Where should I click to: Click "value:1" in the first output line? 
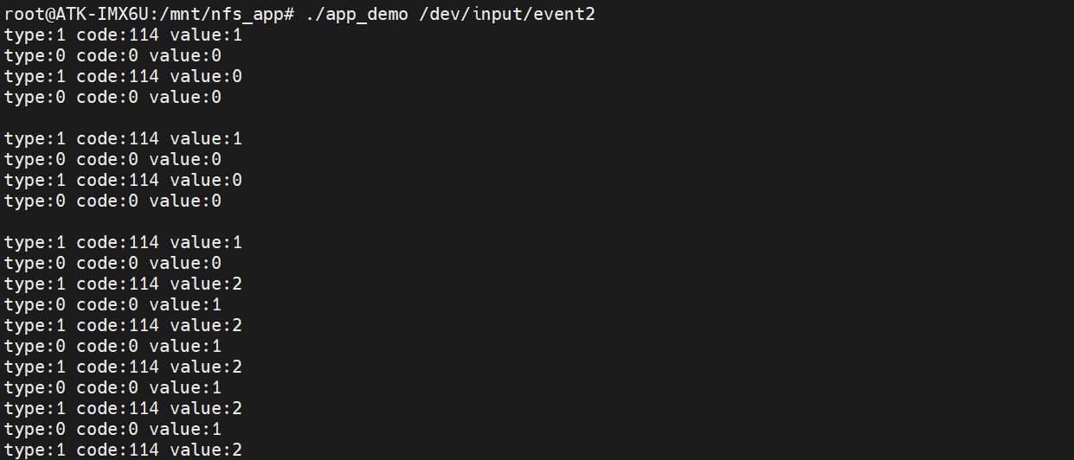(x=206, y=35)
